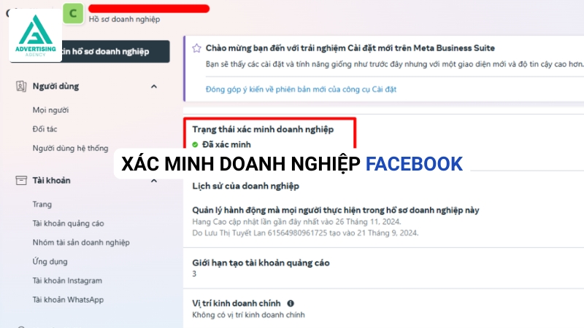Open Đối tác in the sidebar

[45, 129]
